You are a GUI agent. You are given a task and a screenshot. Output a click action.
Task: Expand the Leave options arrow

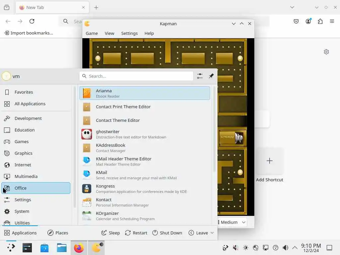[x=212, y=233]
